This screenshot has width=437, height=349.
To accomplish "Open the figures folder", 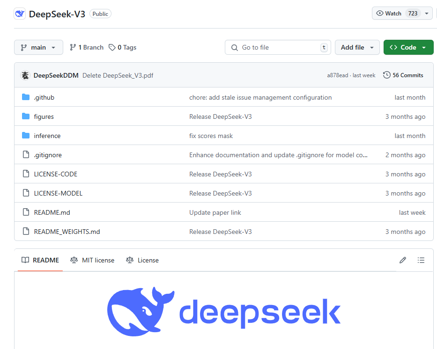I will (44, 116).
